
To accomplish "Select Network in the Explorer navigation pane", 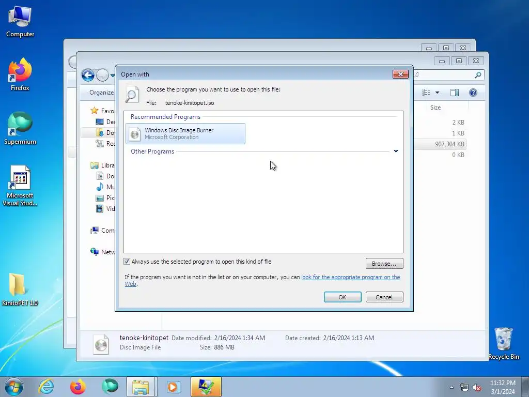I will 103,252.
